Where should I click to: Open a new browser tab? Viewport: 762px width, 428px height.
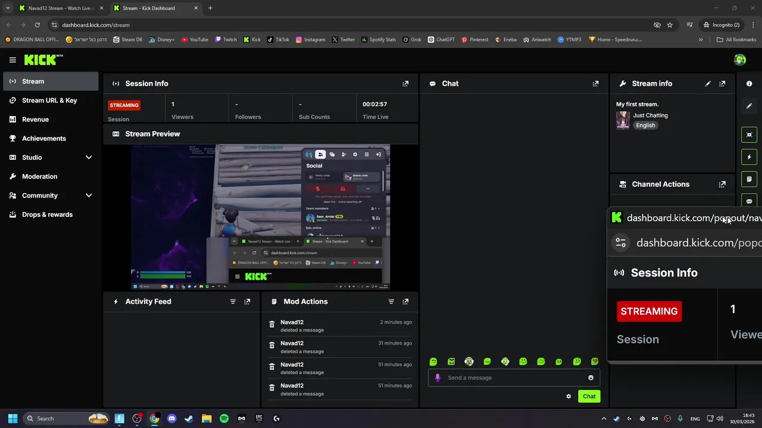[210, 8]
